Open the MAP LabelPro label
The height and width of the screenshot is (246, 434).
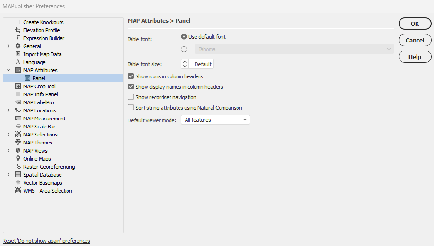(x=38, y=102)
